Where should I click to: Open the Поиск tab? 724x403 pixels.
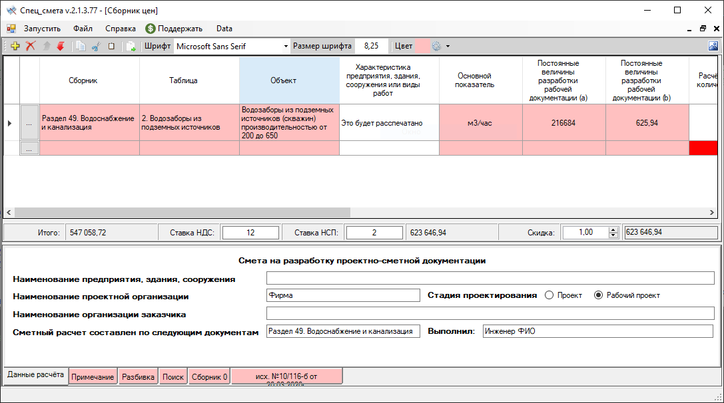coord(173,376)
